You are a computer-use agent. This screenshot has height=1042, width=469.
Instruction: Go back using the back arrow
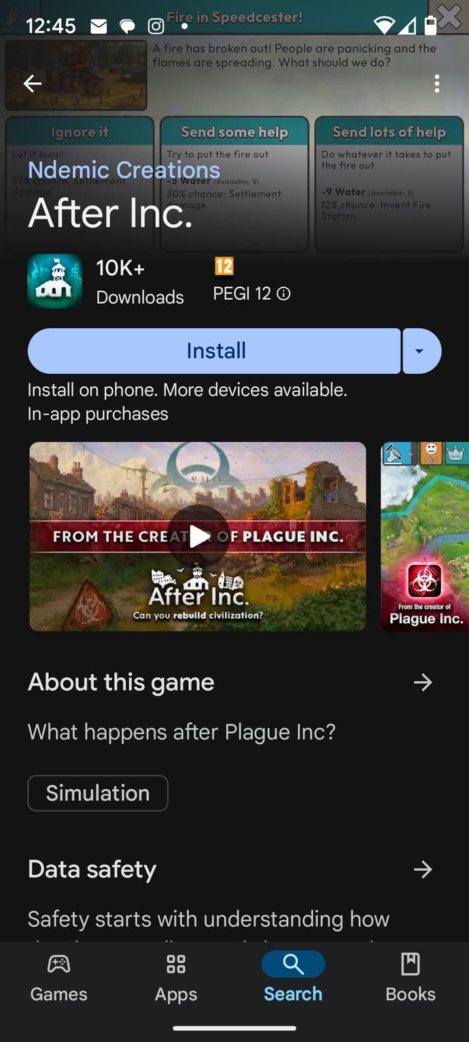(33, 84)
